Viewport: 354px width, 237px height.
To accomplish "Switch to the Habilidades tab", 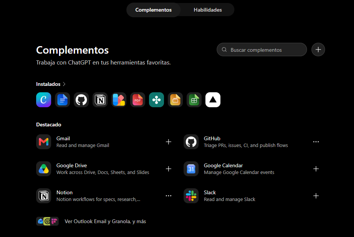I will (x=208, y=10).
